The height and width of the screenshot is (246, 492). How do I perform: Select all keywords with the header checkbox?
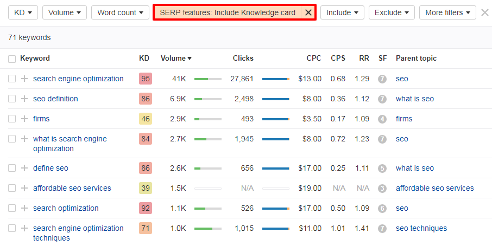click(x=12, y=59)
